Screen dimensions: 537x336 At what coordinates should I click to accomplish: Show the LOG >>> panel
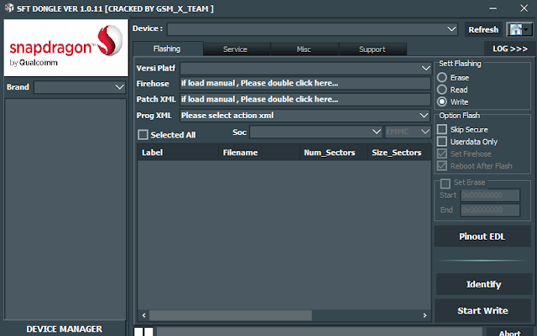point(510,49)
